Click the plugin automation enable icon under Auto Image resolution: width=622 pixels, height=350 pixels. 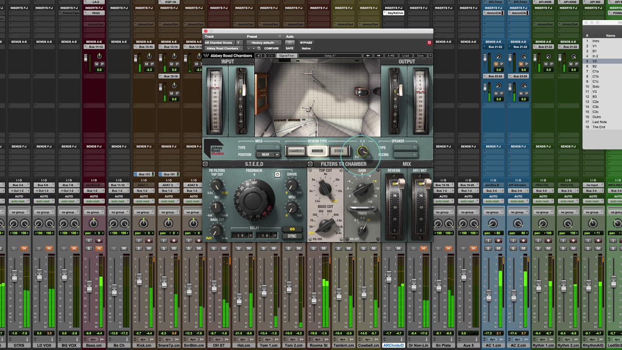pos(290,42)
